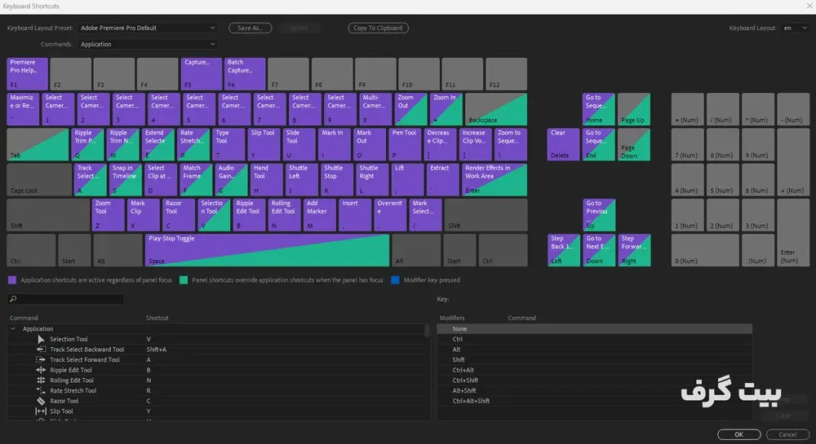Click the Zoom Tool Z key

[109, 214]
